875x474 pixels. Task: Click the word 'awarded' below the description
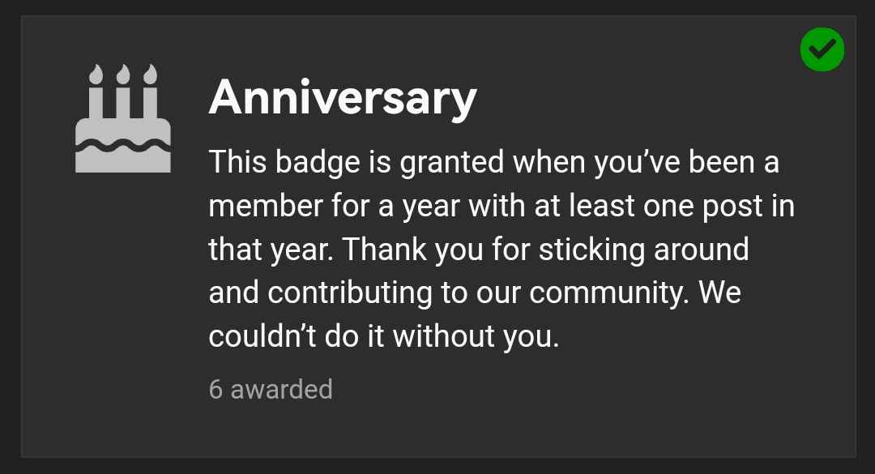282,389
